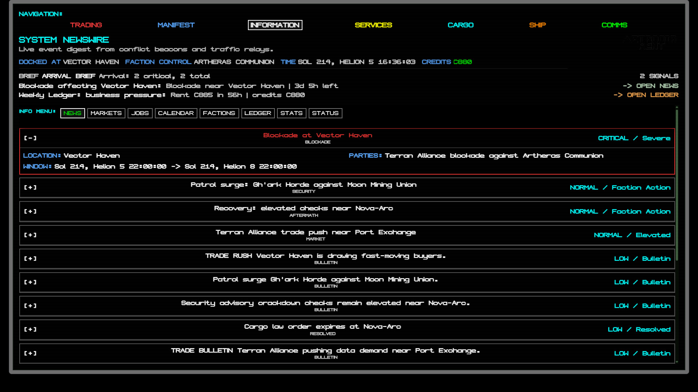Image resolution: width=698 pixels, height=392 pixels.
Task: Click the Weekly Ledger business pressure line
Action: tap(162, 95)
